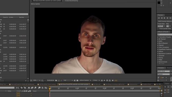The width and height of the screenshot is (172, 97).
Task: Click the Live Update icon in timeline
Action: (21, 88)
